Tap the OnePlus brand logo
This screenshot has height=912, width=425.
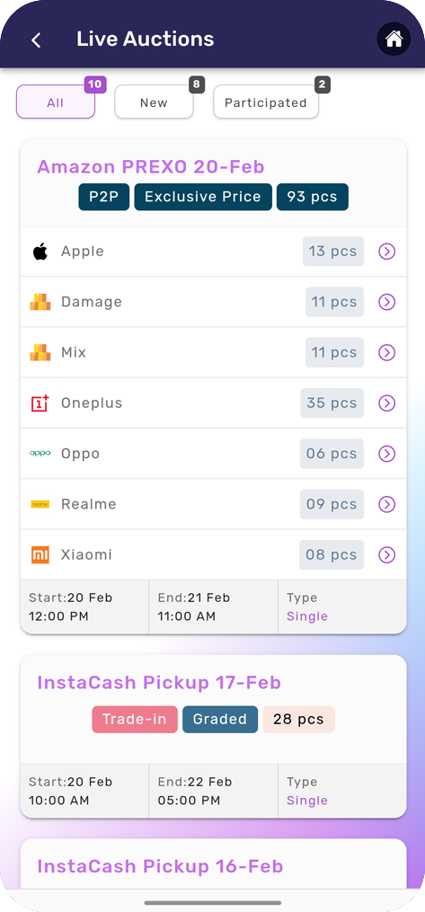40,403
